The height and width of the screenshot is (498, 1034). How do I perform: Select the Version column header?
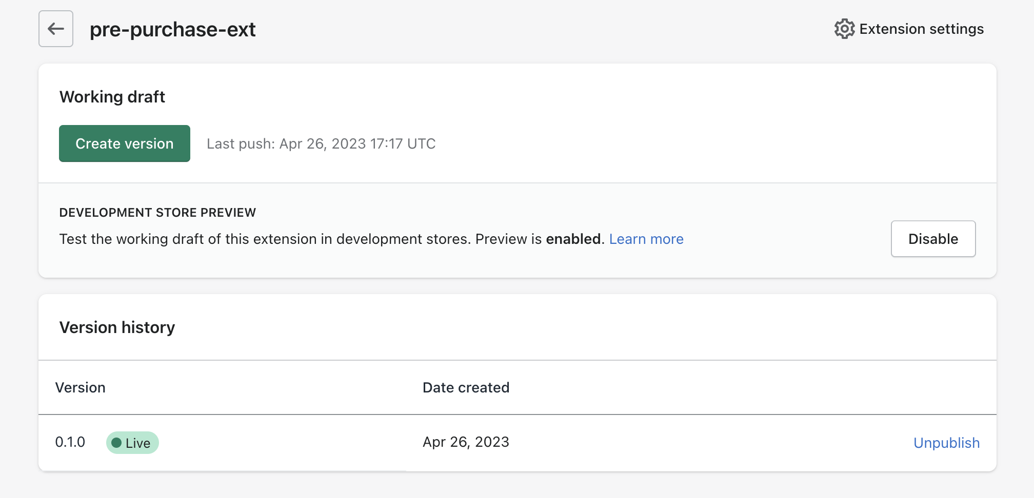pos(81,388)
